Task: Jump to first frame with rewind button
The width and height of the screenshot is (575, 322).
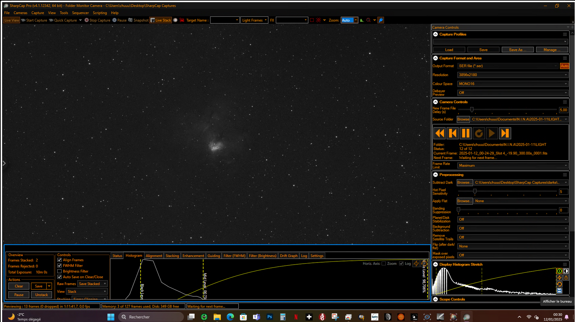Action: [440, 133]
